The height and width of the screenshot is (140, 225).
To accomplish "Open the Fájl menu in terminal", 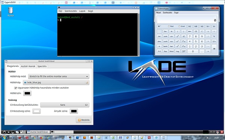I will (60, 11).
